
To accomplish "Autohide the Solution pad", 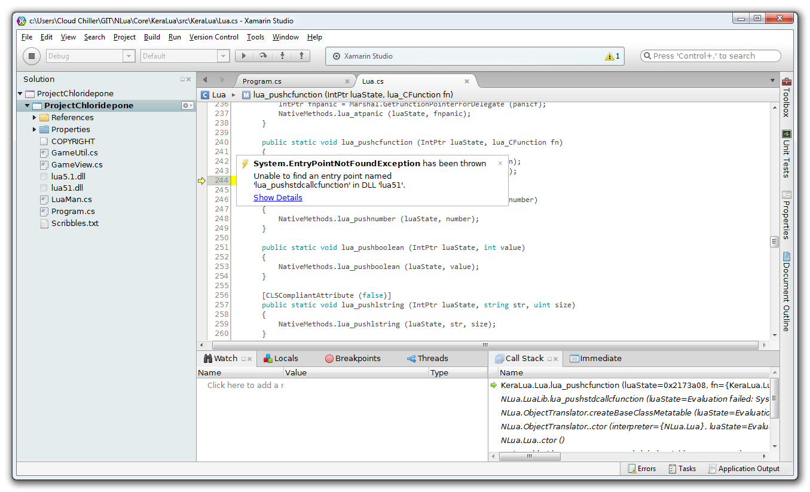I will click(183, 79).
